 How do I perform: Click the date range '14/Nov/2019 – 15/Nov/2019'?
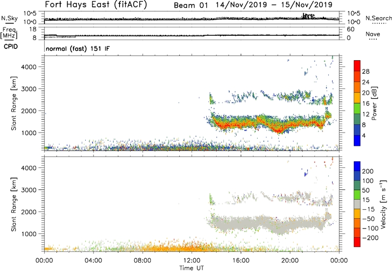click(x=274, y=5)
